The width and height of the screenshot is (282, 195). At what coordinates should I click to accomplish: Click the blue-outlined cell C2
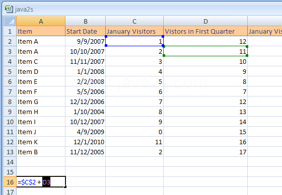click(x=134, y=41)
